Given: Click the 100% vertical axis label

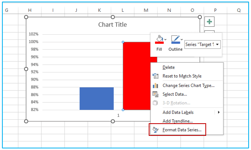Looking at the screenshot, I should click(x=33, y=42).
